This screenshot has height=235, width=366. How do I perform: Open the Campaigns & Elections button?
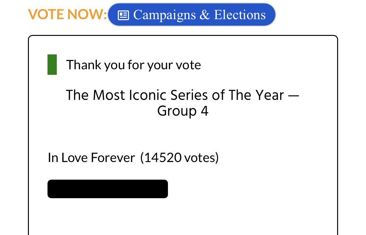pyautogui.click(x=192, y=15)
